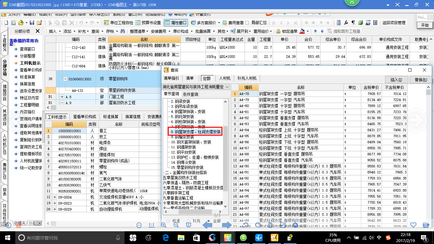434x244 pixels.
Task: Click the fx formula icon
Action: pos(346,23)
